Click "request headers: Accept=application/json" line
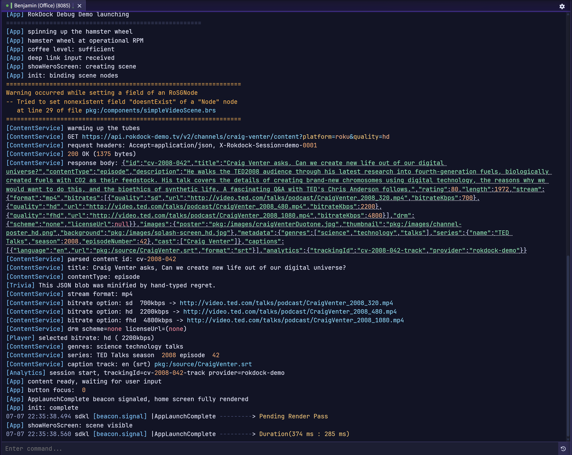This screenshot has height=455, width=572. coord(162,145)
